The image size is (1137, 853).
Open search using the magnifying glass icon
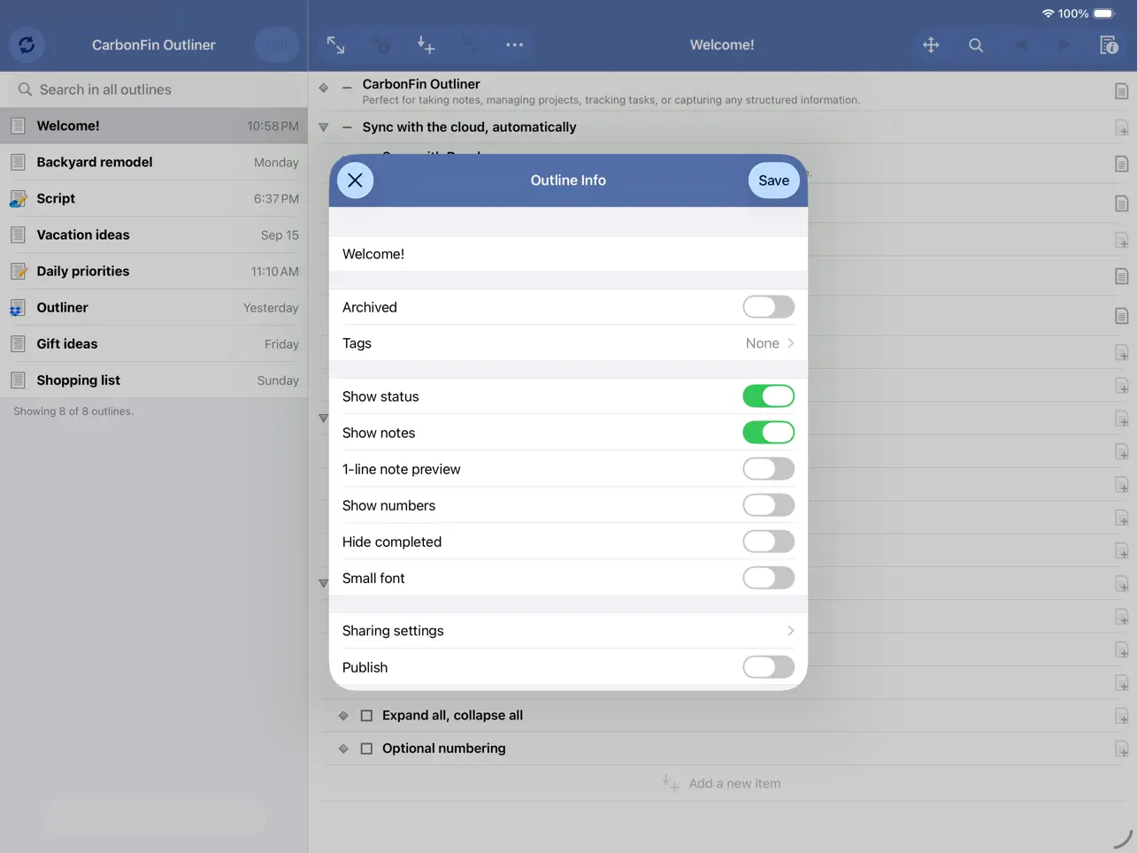pos(975,44)
